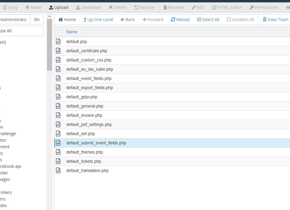The width and height of the screenshot is (290, 210).
Task: Go to Home directory
Action: point(67,20)
